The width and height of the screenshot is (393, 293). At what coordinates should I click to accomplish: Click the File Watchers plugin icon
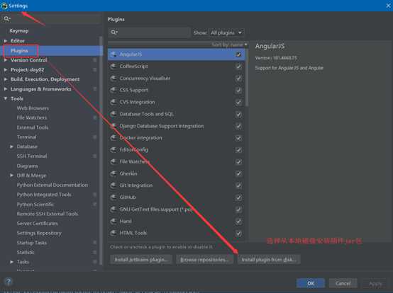[x=114, y=162]
